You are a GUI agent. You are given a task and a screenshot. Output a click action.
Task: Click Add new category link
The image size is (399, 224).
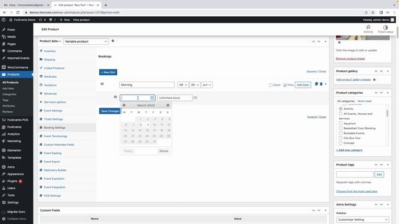pos(349,150)
